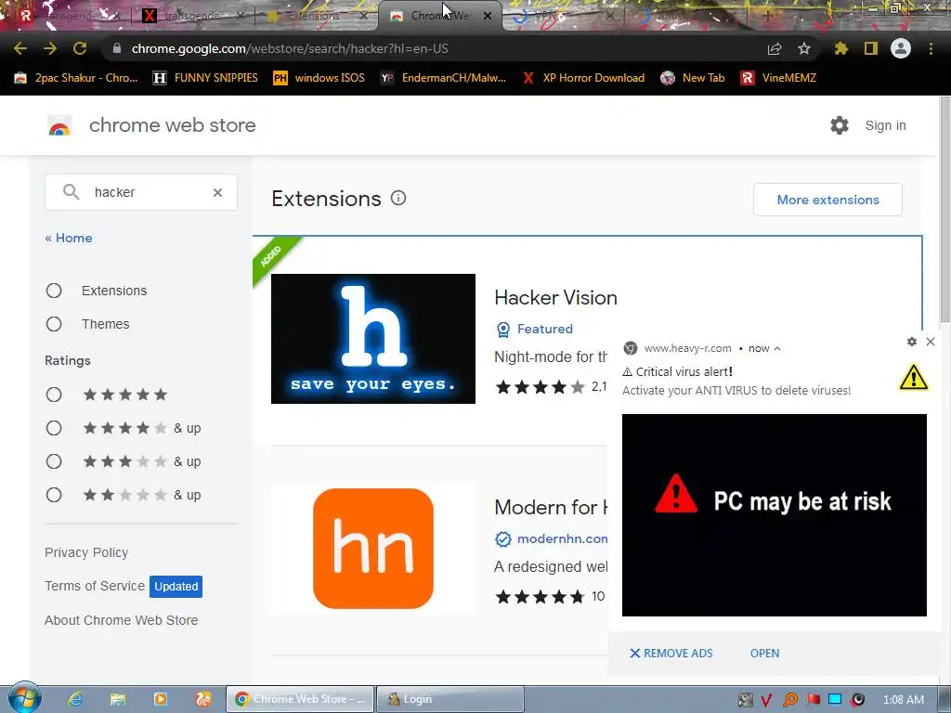Image resolution: width=951 pixels, height=713 pixels.
Task: Open the Extensions puzzle-piece menu
Action: [841, 48]
